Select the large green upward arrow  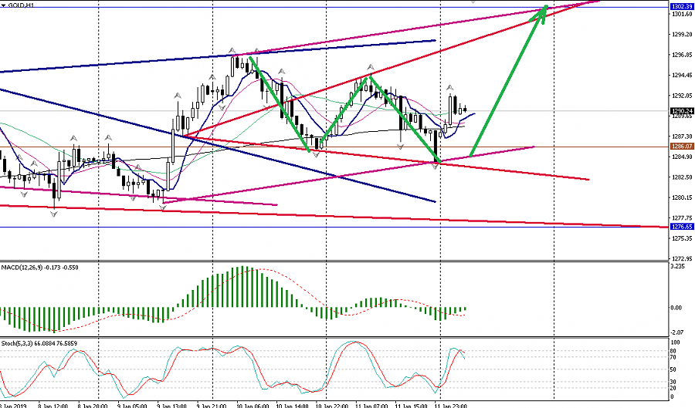510,79
